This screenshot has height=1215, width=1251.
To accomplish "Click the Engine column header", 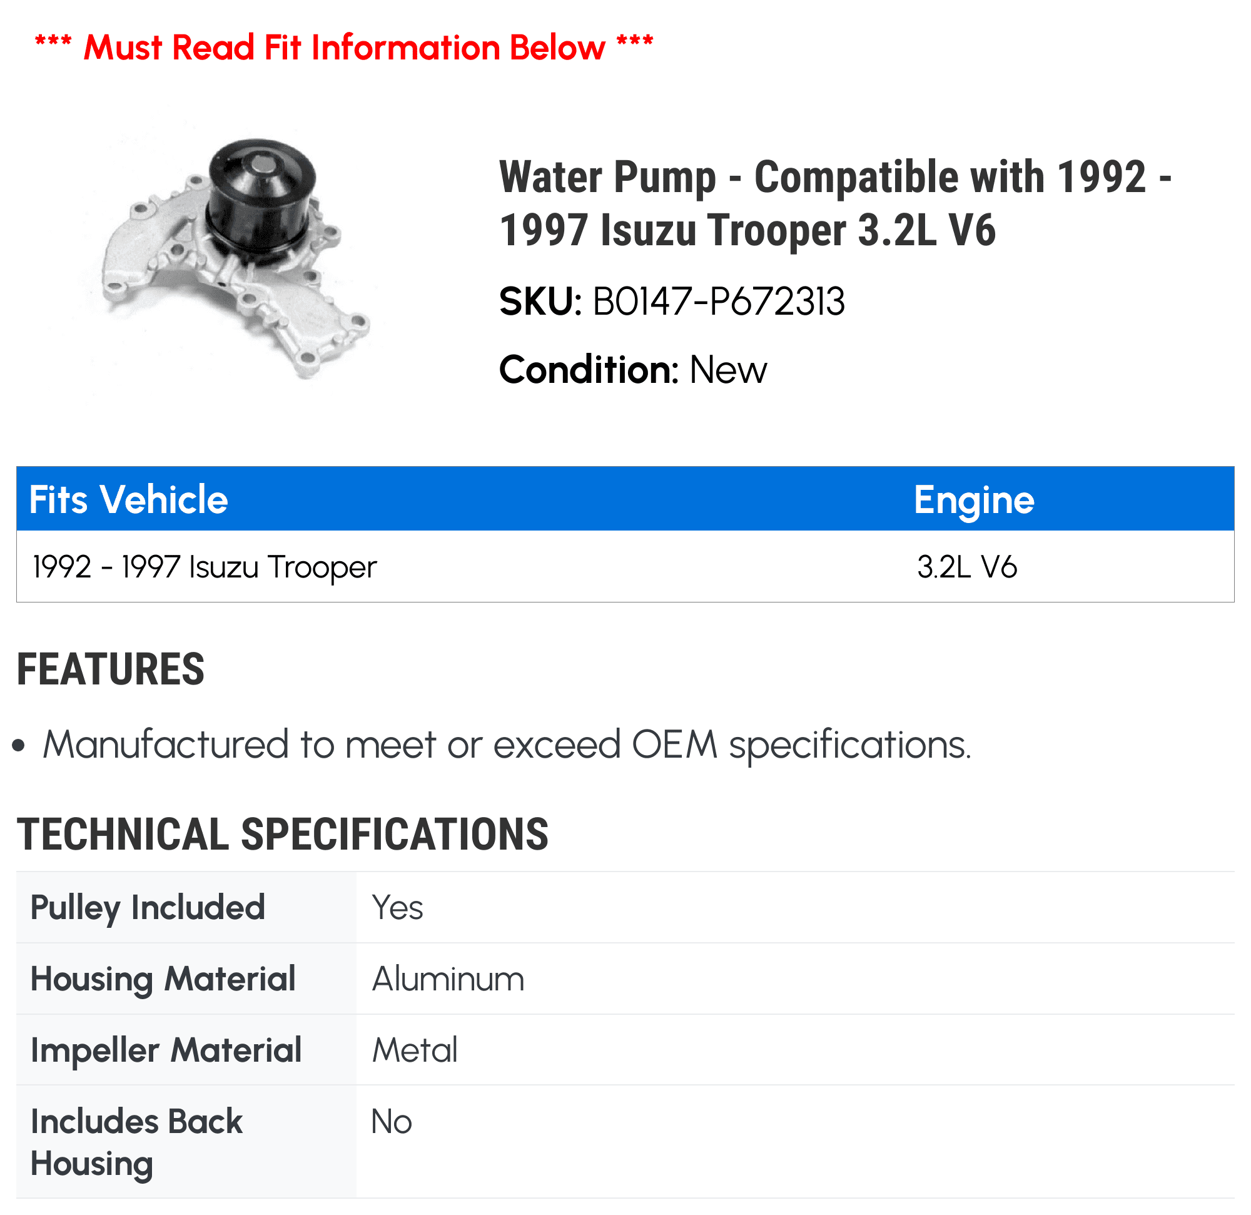I will click(974, 499).
